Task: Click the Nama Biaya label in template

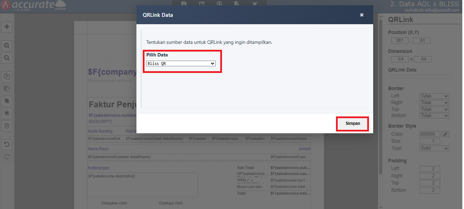Action: point(98,149)
